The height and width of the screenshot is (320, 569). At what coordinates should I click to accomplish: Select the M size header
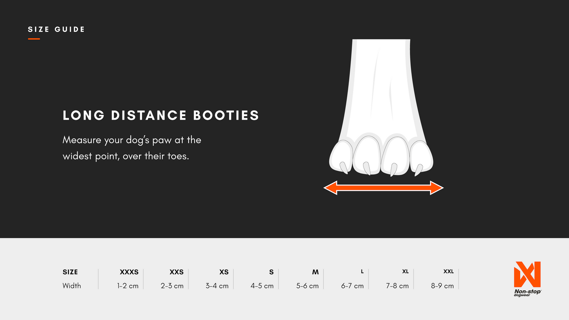tap(315, 272)
